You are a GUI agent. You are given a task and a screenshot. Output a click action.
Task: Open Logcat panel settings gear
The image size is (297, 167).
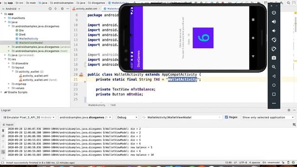coord(289,110)
